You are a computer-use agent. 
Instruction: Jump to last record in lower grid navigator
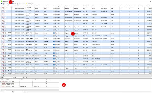(26, 92)
